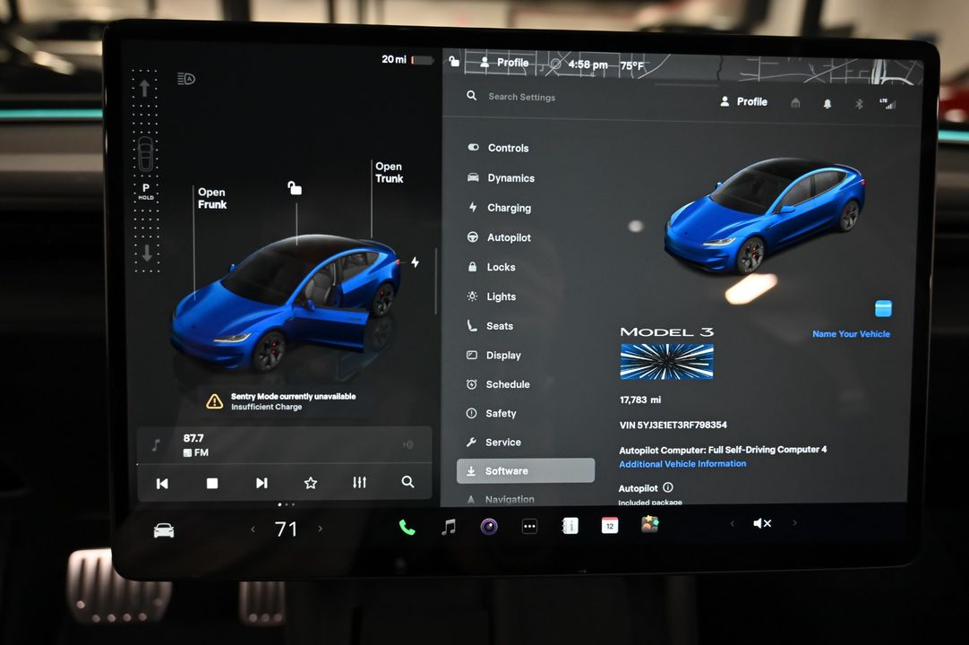Tap the 71 temperature setting

[x=286, y=529]
